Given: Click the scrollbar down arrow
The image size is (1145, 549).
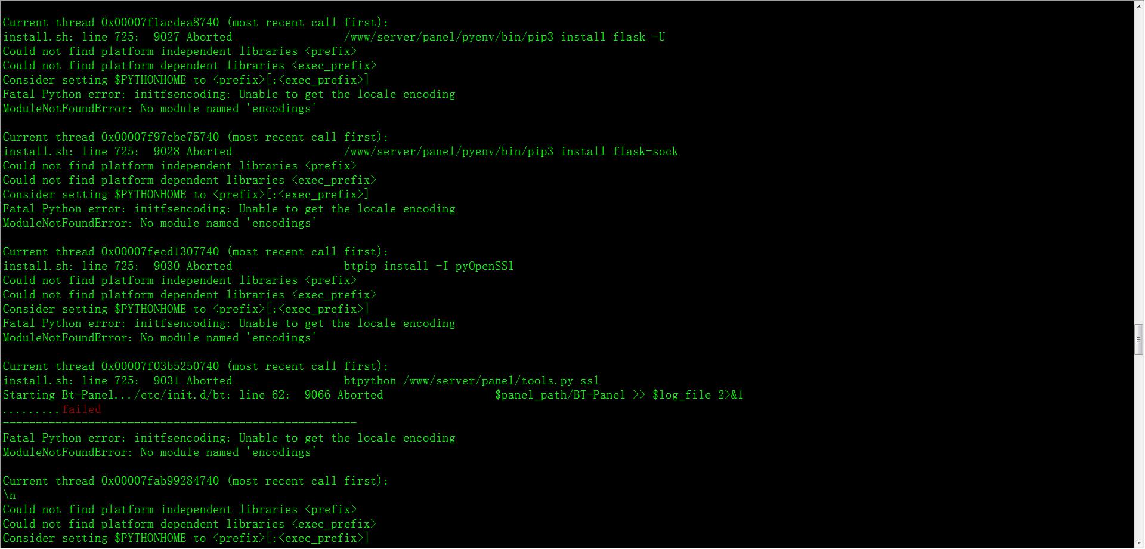Looking at the screenshot, I should (x=1138, y=542).
